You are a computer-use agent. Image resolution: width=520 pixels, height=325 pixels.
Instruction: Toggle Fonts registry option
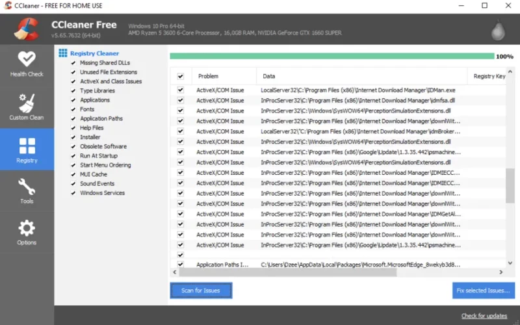tap(73, 109)
